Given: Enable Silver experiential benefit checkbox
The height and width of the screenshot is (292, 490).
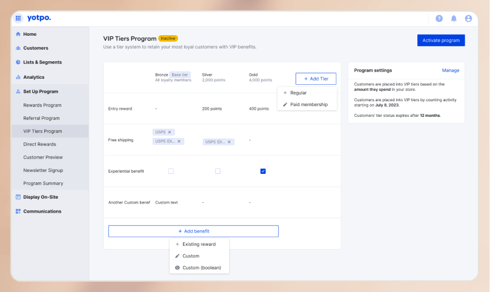Looking at the screenshot, I should click(x=217, y=171).
